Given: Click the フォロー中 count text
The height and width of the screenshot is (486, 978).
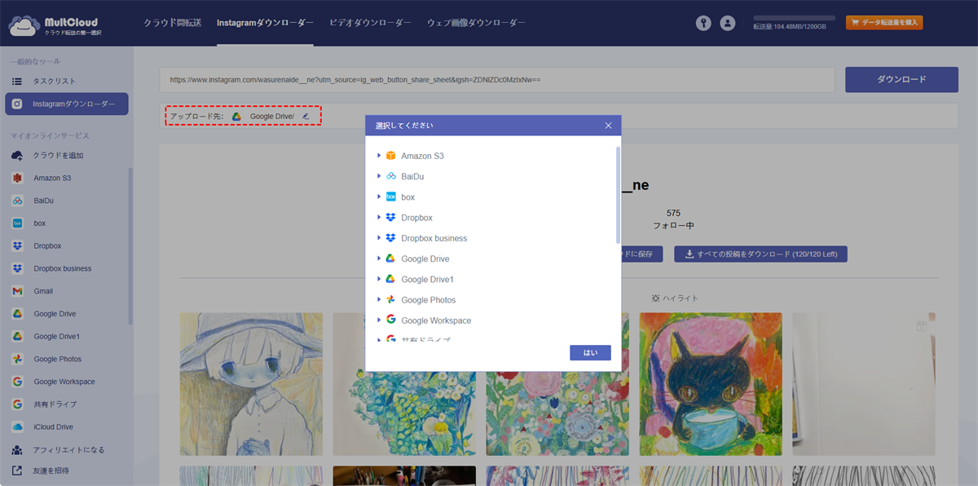Looking at the screenshot, I should (673, 225).
